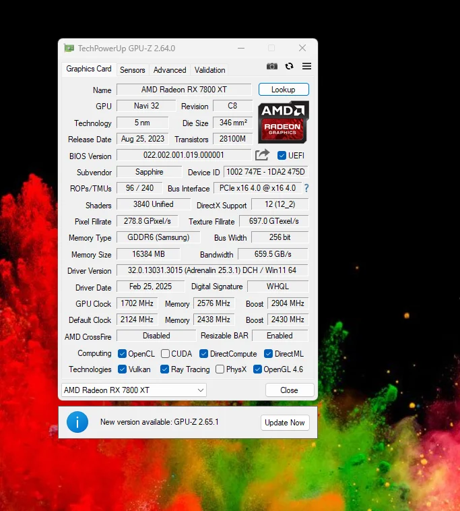Click the Digital Signature value WHQL
Image resolution: width=460 pixels, height=511 pixels.
[277, 287]
